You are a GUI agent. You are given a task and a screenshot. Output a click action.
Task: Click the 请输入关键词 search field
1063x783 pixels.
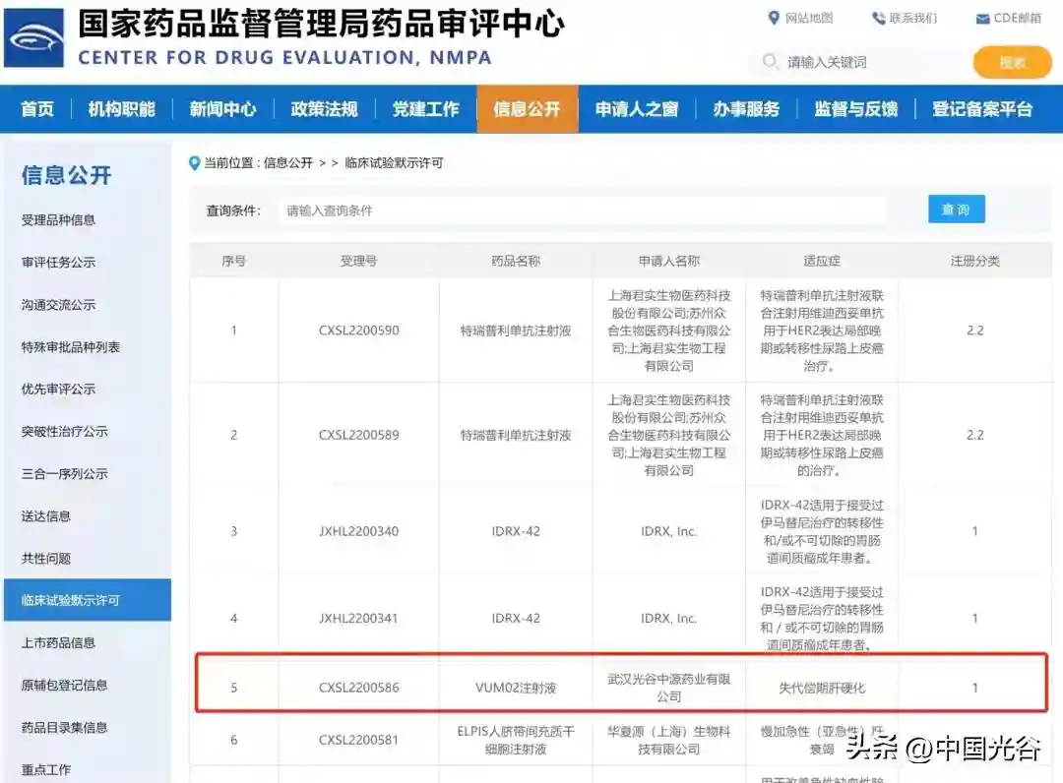pos(866,62)
